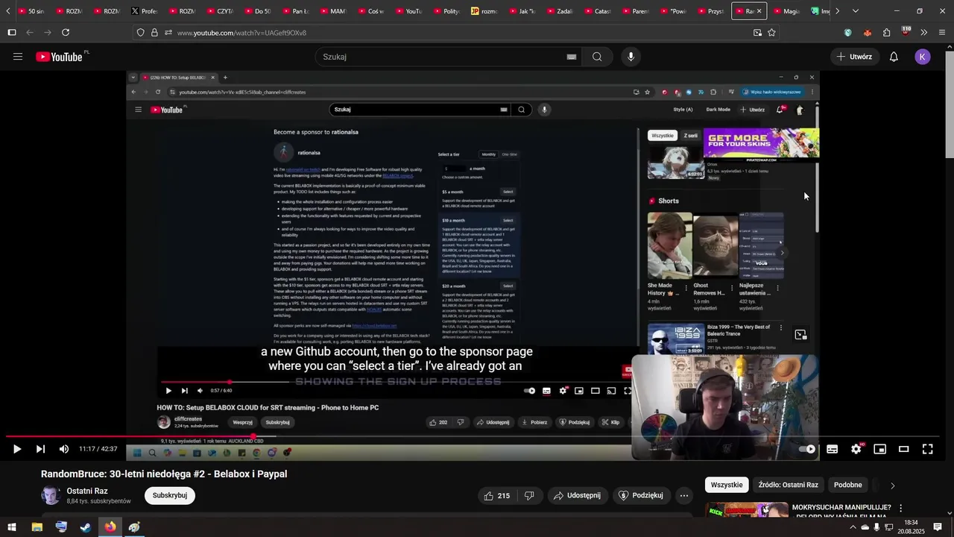The width and height of the screenshot is (954, 537).
Task: Open site permissions icon in address bar
Action: coord(168,33)
